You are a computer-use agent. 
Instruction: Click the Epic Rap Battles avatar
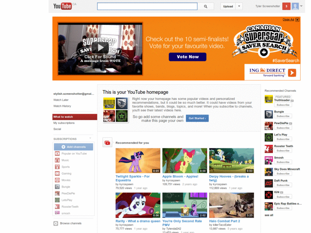269,207
